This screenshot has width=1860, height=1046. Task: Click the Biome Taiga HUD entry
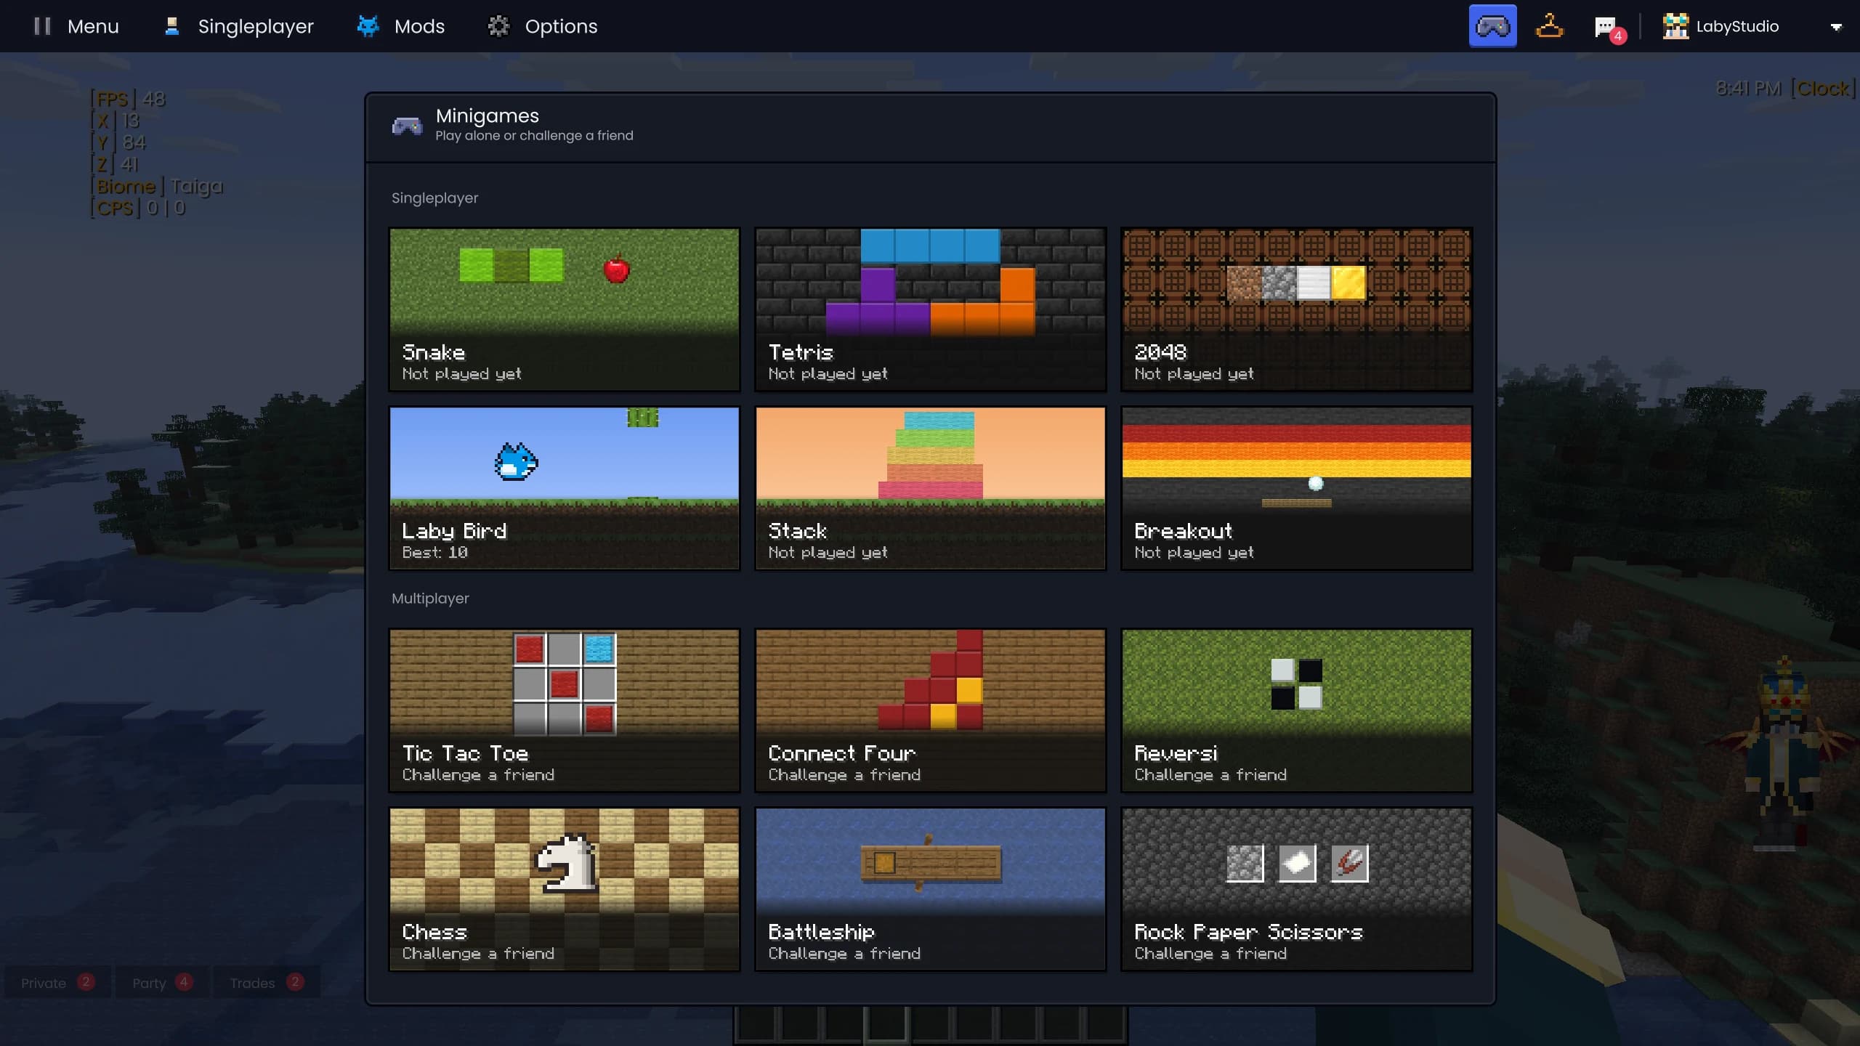[x=156, y=187]
